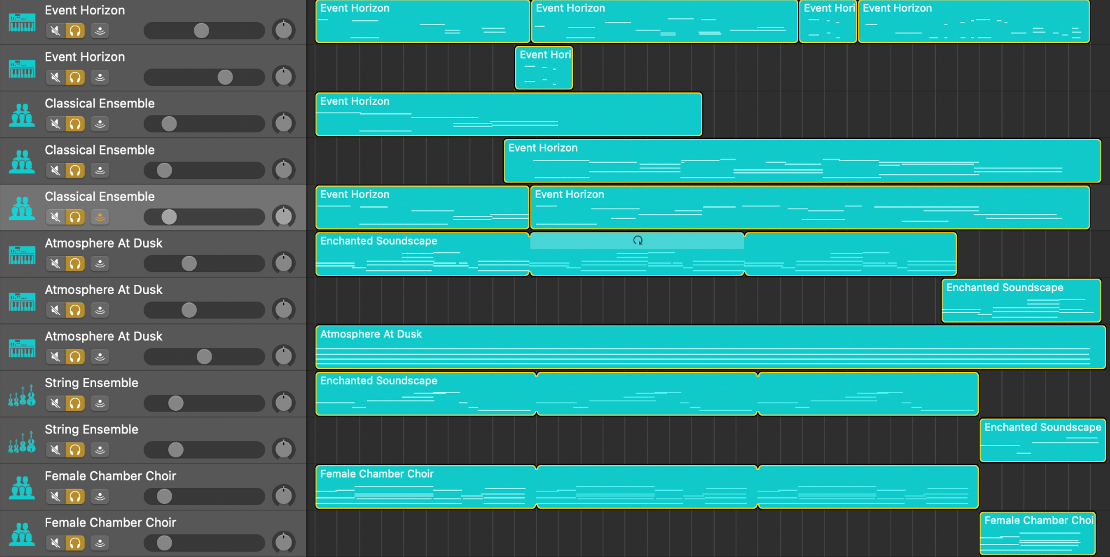Select short Event Hori region on second Event Horizon track

point(544,68)
